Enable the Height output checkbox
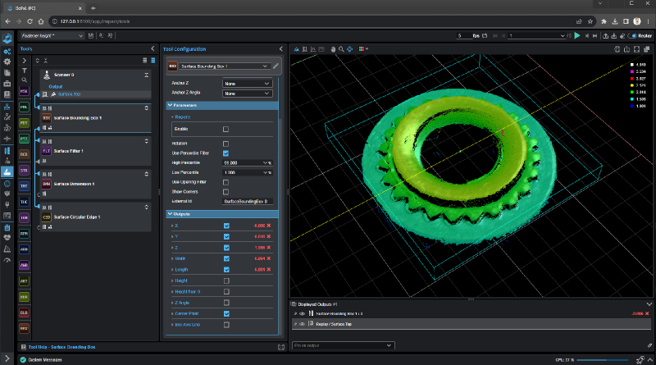 pyautogui.click(x=225, y=281)
